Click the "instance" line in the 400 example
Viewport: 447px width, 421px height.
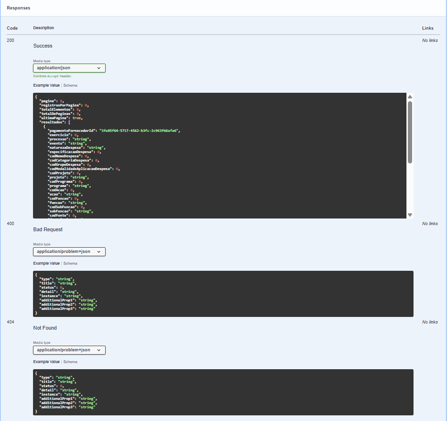(61, 296)
